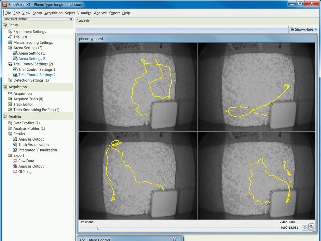Viewport: 321px width, 241px height.
Task: Click the bottom-right arena video view
Action: pyautogui.click(x=256, y=176)
